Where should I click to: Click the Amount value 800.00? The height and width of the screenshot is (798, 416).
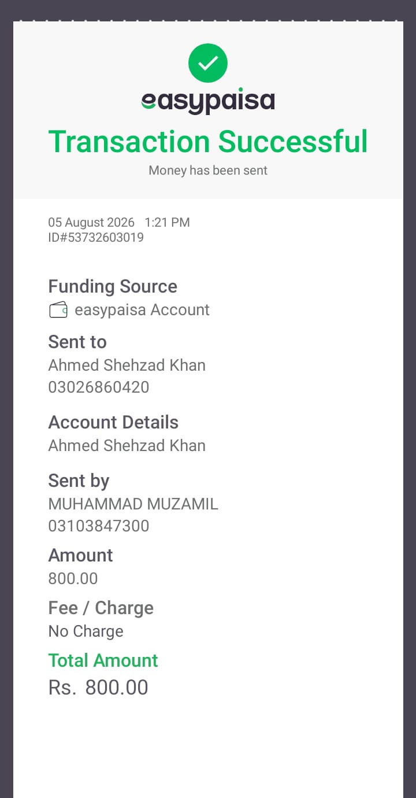pyautogui.click(x=73, y=579)
